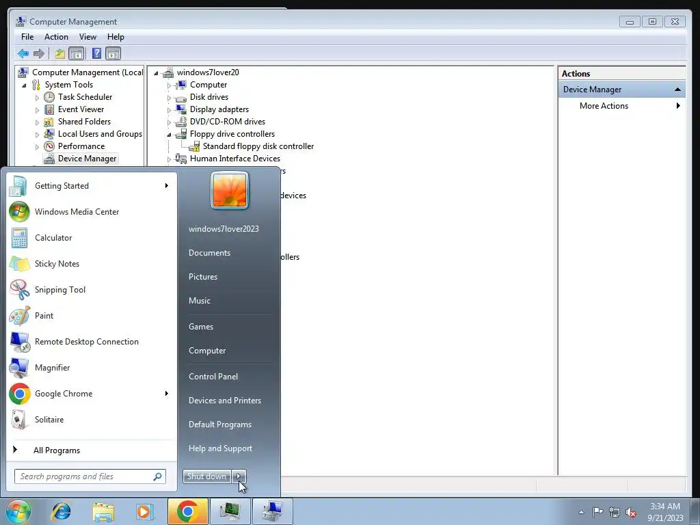The width and height of the screenshot is (700, 525).
Task: Show hidden tray icons arrow
Action: 581,512
